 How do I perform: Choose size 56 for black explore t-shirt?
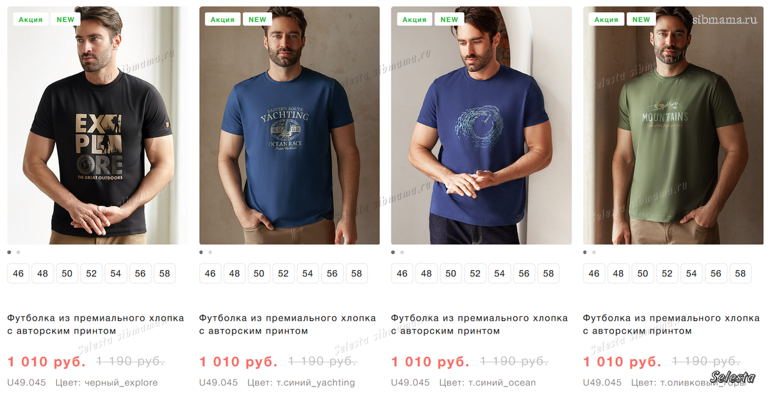[140, 273]
